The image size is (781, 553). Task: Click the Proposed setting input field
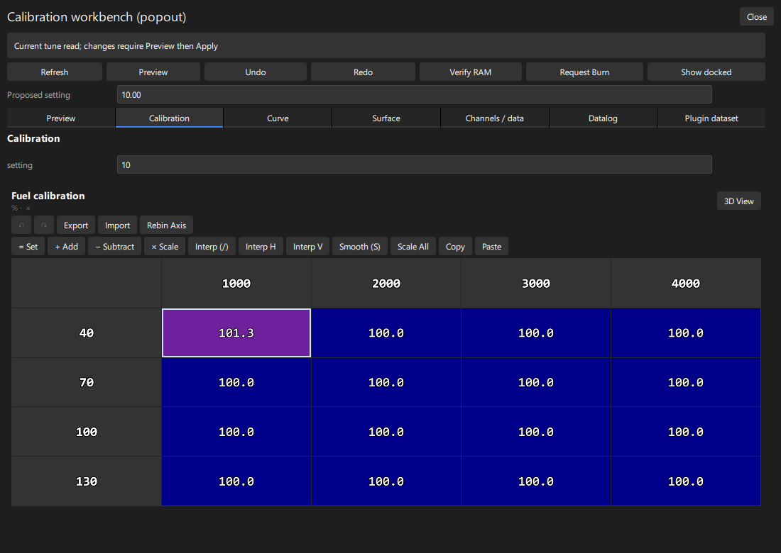[415, 94]
